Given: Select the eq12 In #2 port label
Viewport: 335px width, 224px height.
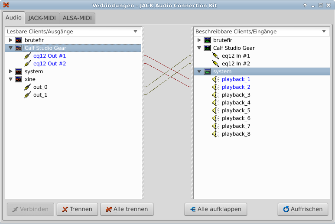Looking at the screenshot, I should tap(236, 64).
